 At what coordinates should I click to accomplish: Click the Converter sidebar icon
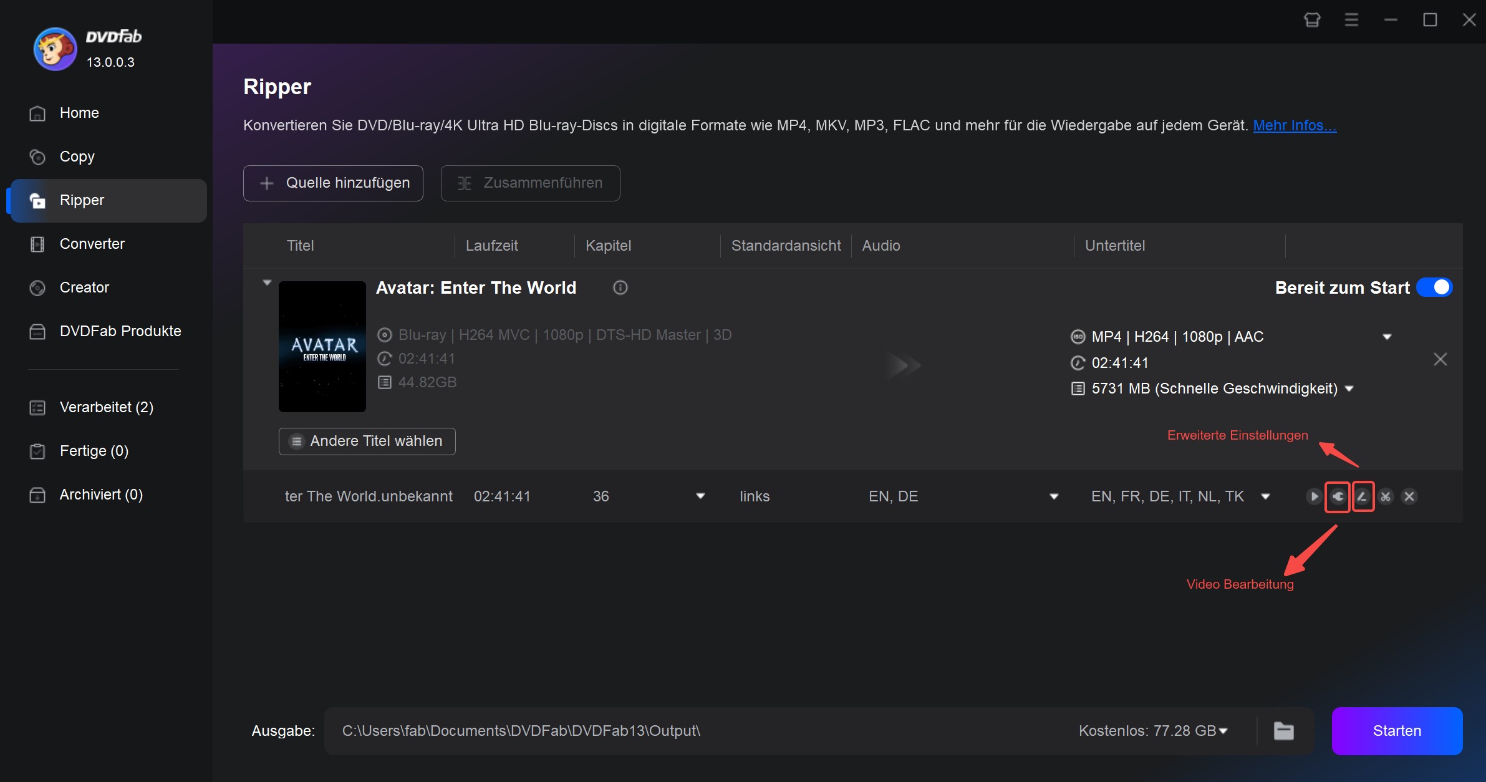37,244
